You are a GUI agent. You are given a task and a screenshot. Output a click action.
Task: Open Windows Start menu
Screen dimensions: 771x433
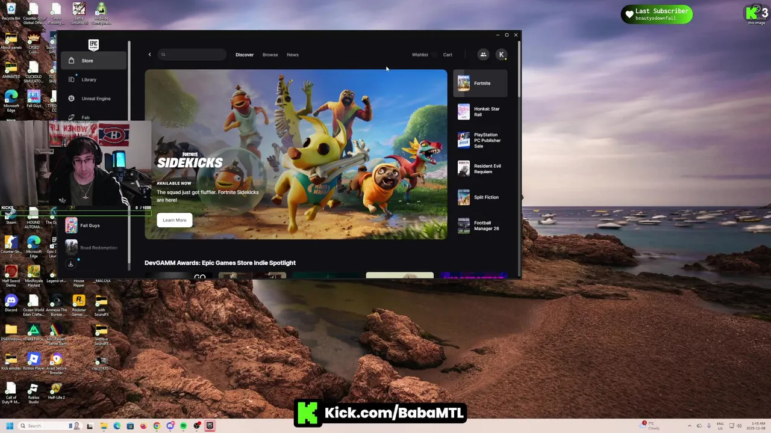click(x=10, y=426)
